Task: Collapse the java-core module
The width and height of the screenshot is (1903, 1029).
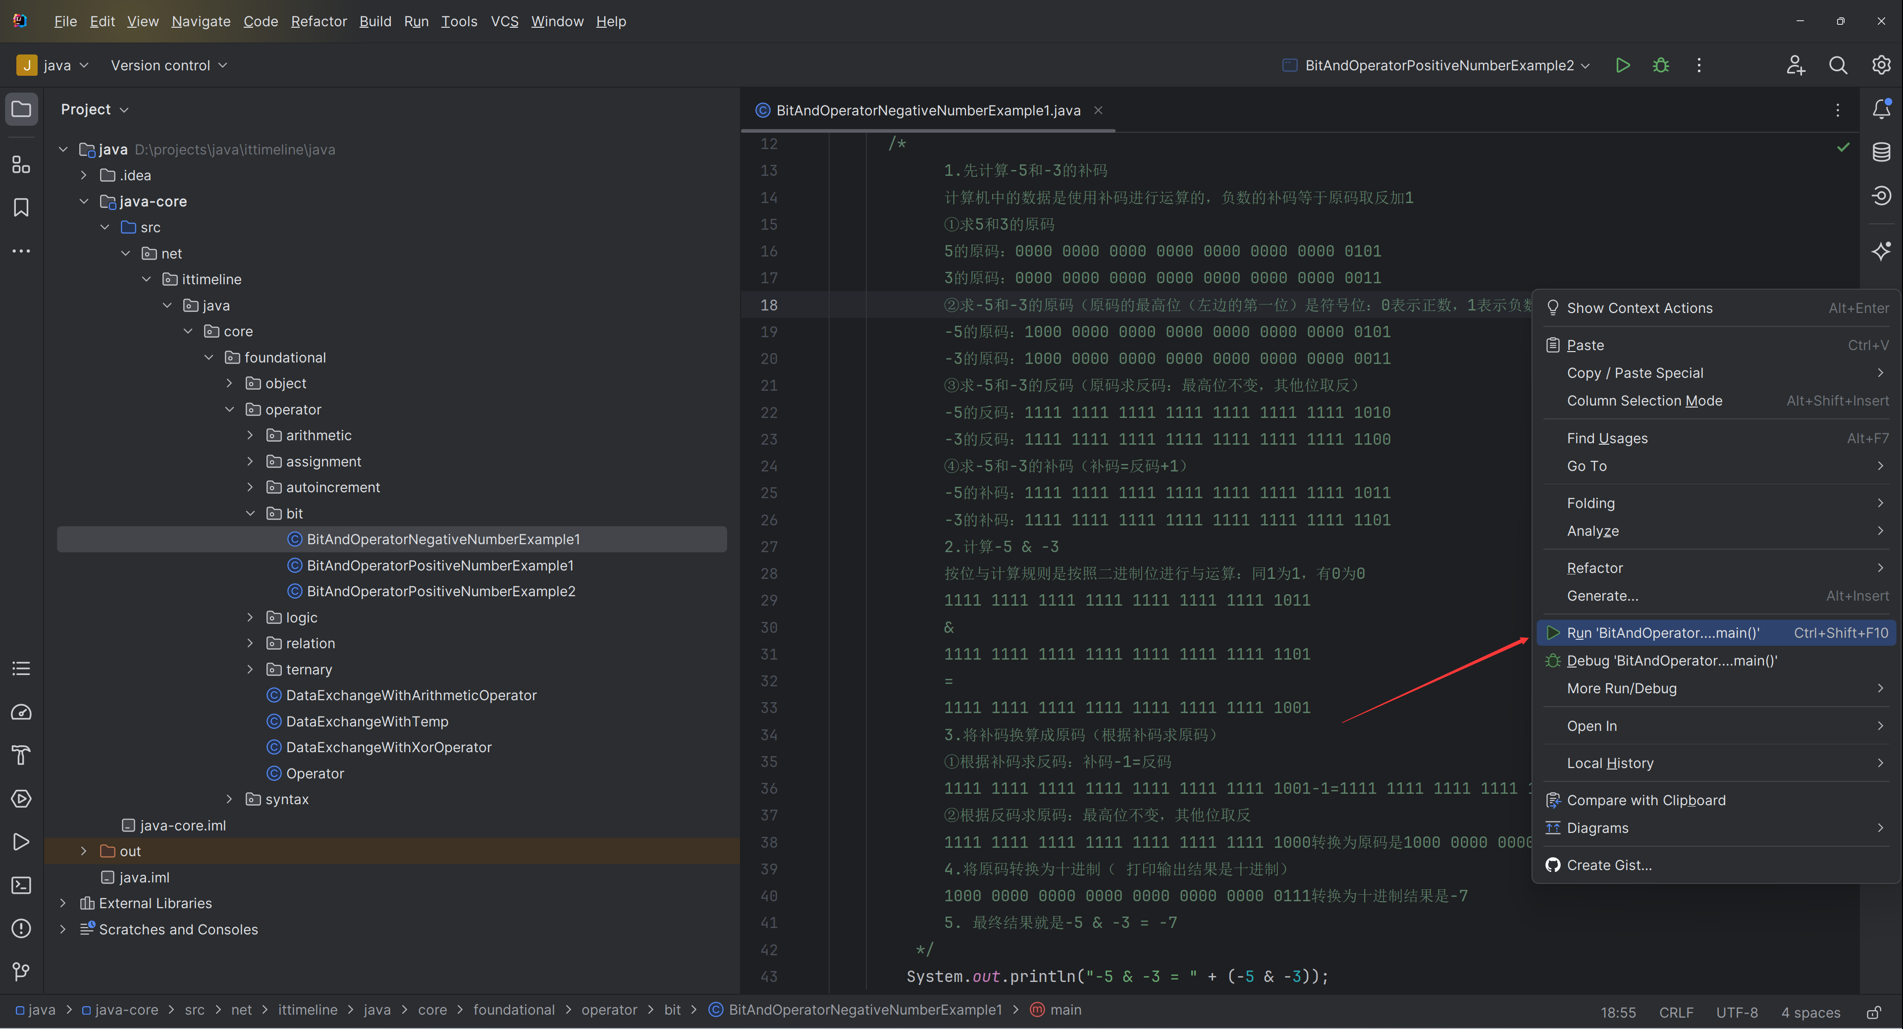Action: pyautogui.click(x=84, y=201)
